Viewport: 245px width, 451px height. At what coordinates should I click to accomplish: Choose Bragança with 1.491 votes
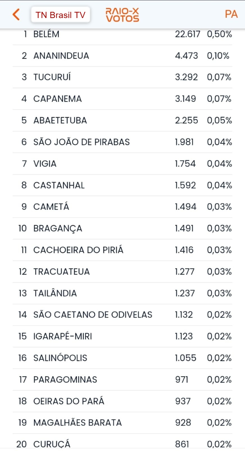click(122, 229)
